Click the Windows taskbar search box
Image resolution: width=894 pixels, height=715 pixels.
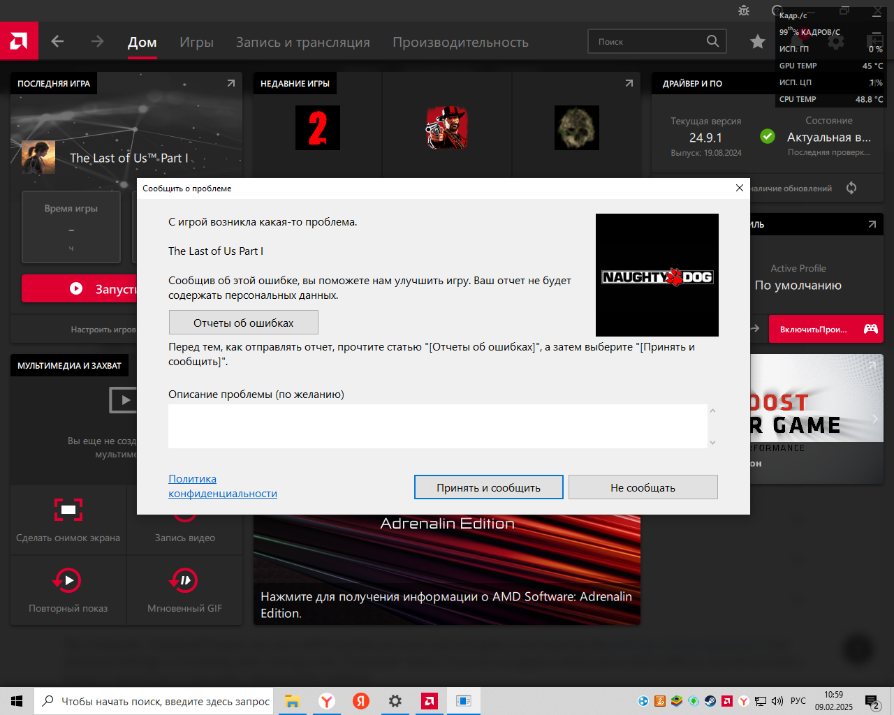[154, 701]
